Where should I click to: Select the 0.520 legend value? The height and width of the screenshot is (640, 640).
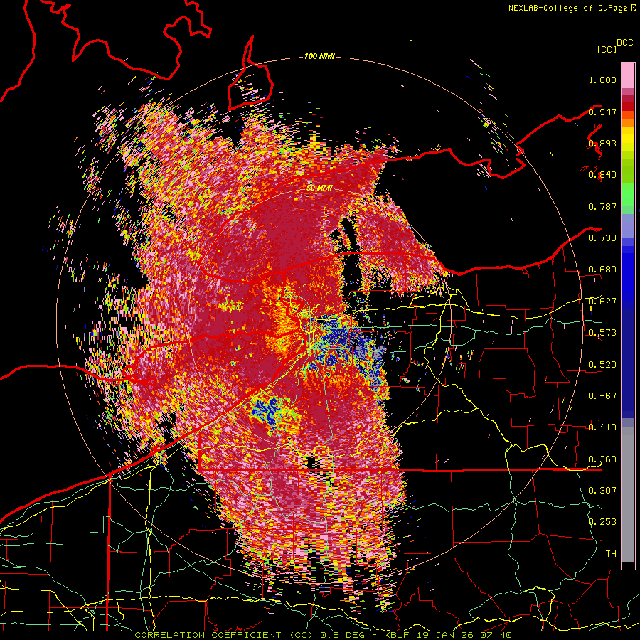point(602,365)
